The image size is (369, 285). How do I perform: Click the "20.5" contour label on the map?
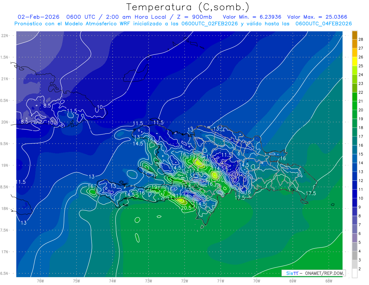click(186, 208)
